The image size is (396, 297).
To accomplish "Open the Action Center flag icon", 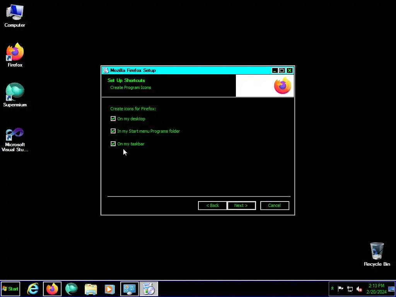I will pos(340,288).
